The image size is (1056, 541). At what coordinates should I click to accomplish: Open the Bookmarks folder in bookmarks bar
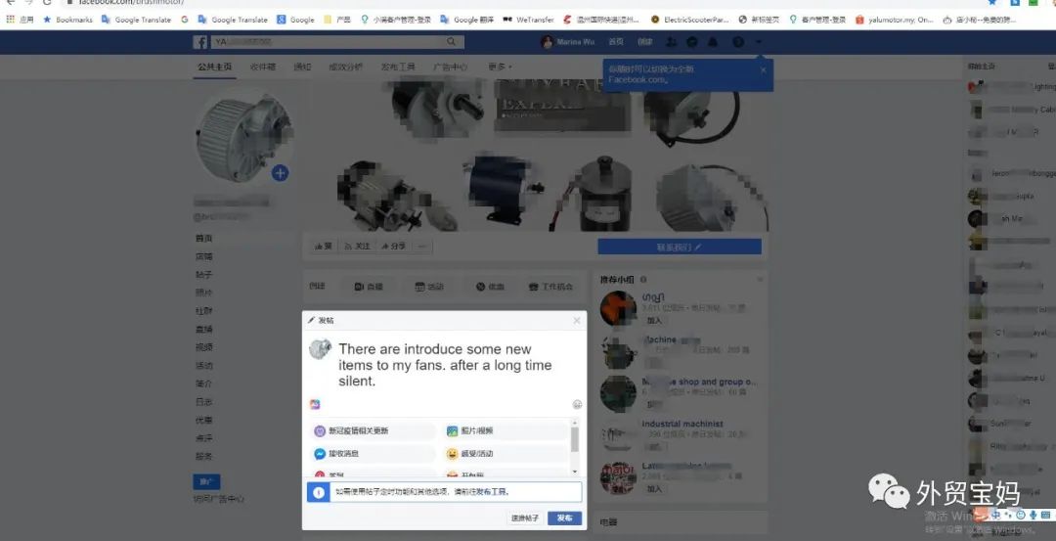pos(67,20)
